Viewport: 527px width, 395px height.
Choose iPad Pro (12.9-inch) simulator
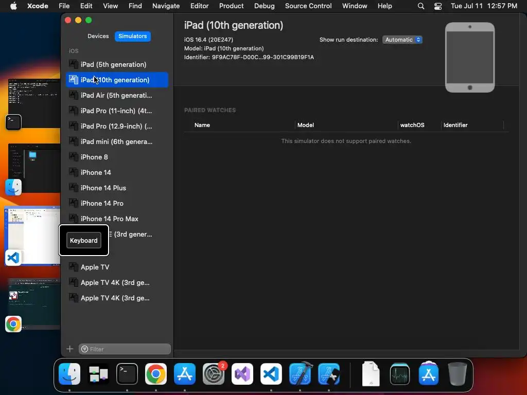[117, 127]
